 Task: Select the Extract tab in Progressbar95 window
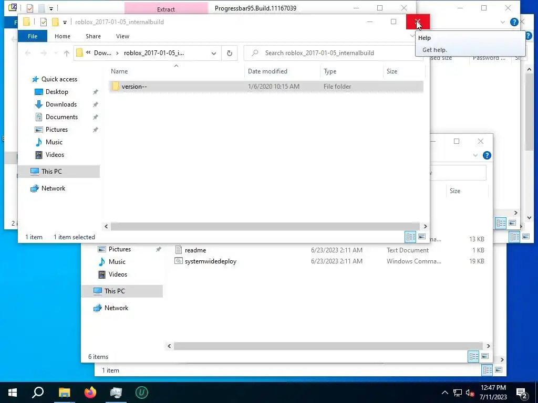166,8
